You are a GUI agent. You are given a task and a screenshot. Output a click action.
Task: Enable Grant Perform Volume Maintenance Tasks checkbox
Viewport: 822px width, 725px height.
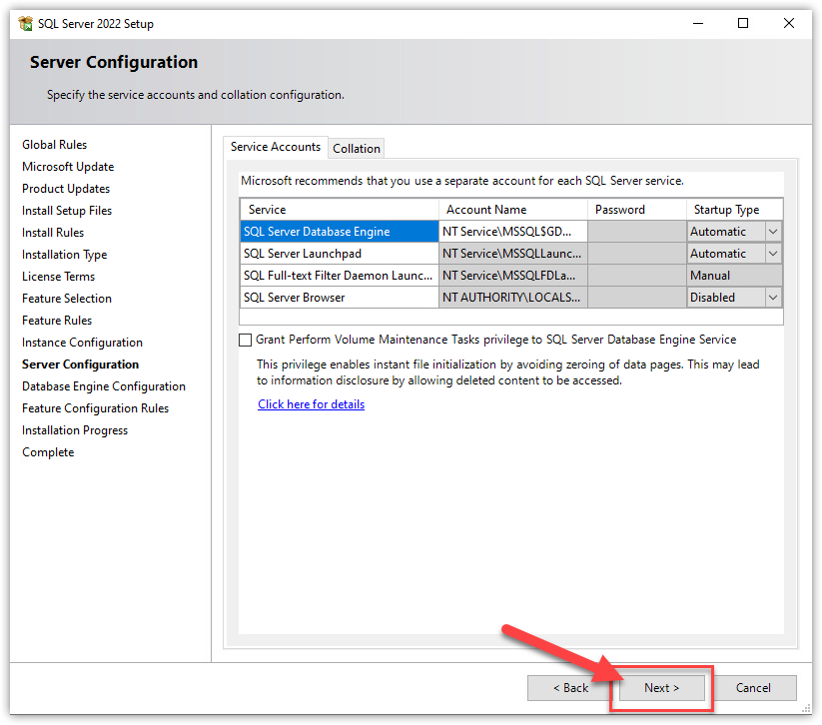[245, 340]
